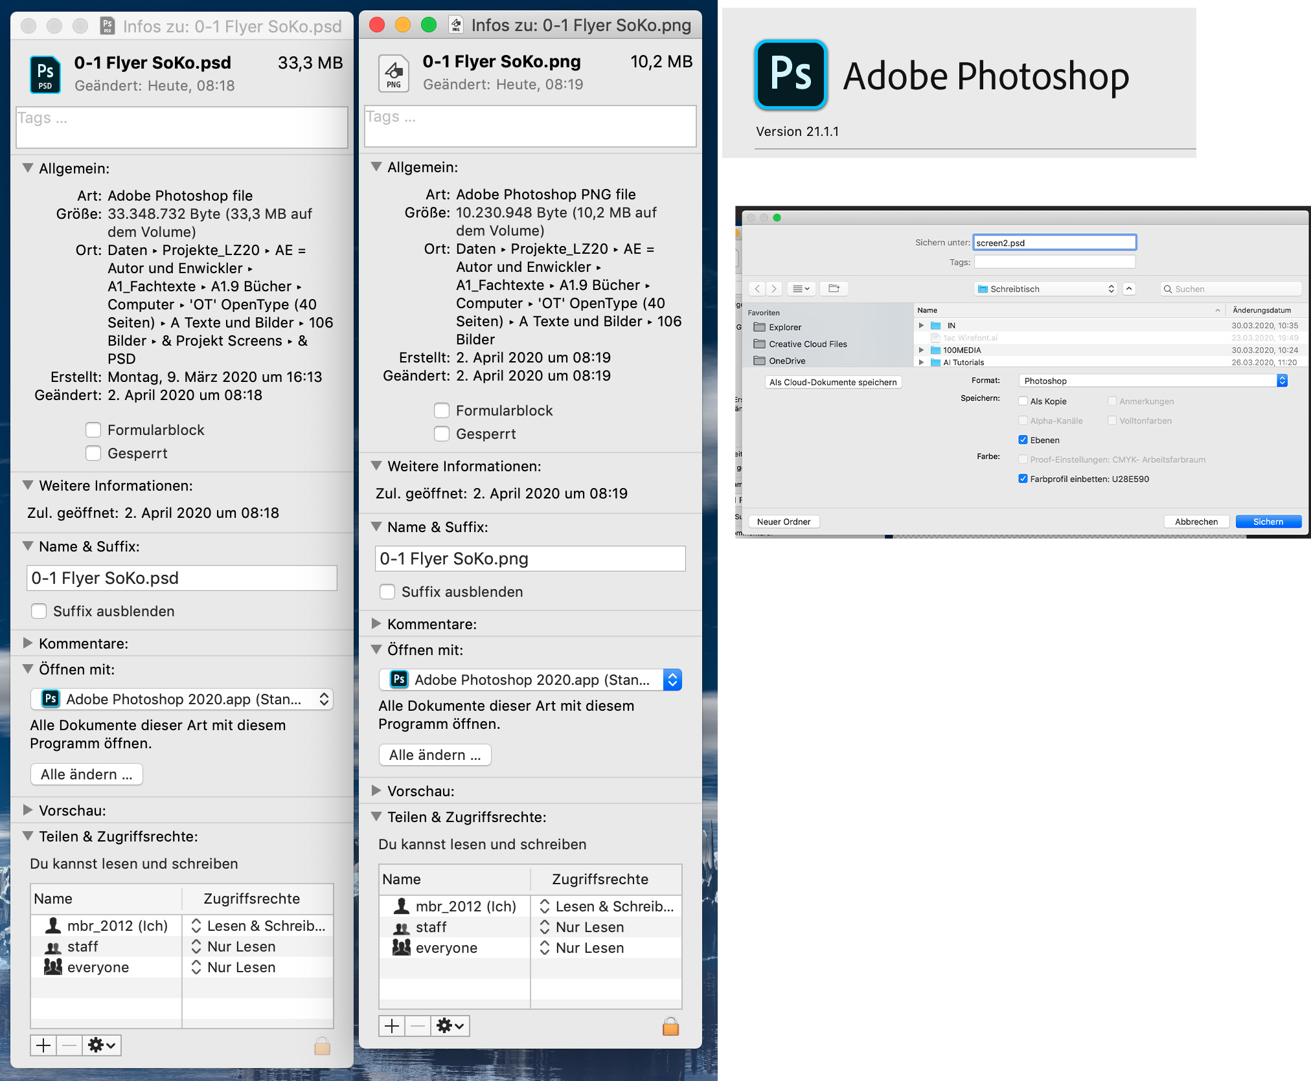Expand Kommentare section in PSD info window
Screen dimensions: 1311x1081
[28, 643]
